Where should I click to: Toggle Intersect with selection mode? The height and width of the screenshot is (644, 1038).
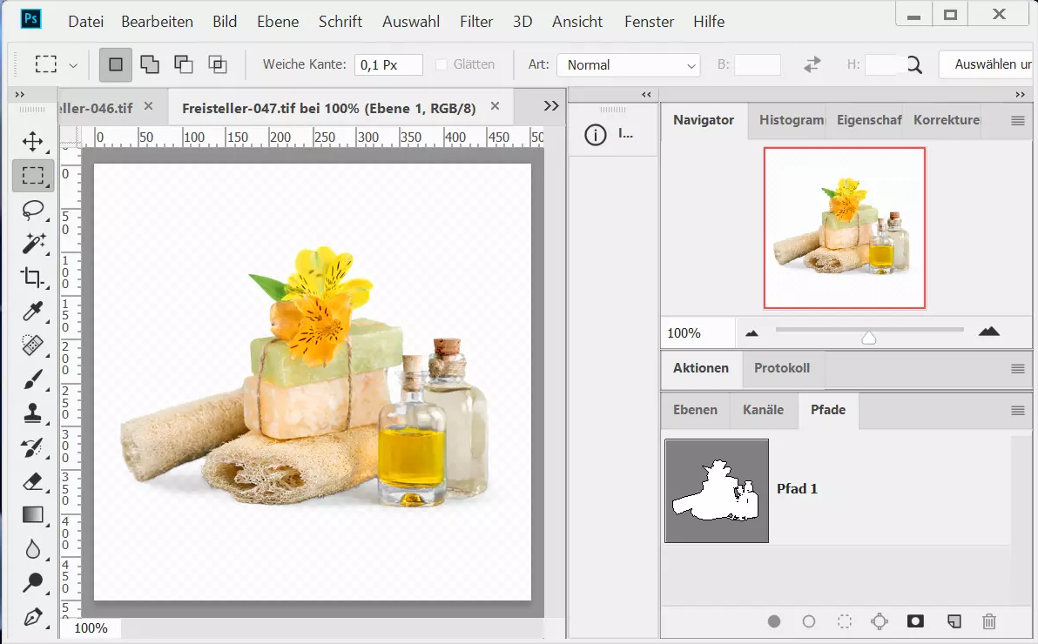coord(217,64)
